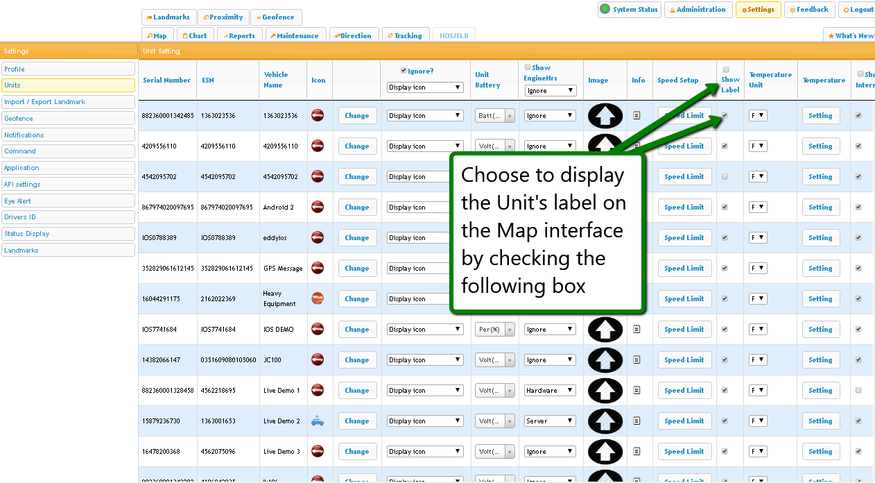875x483 pixels.
Task: Open the Hardware engine hours dropdown for Live Demo 1
Action: click(551, 391)
